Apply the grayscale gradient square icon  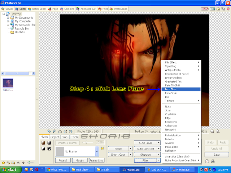[x=49, y=143]
